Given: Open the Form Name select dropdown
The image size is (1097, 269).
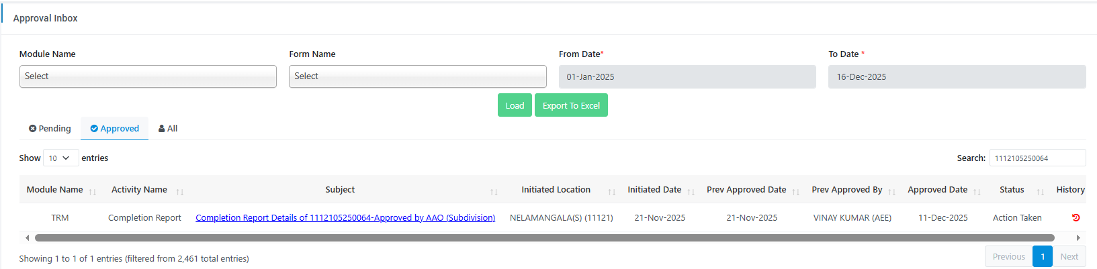Looking at the screenshot, I should pyautogui.click(x=417, y=76).
